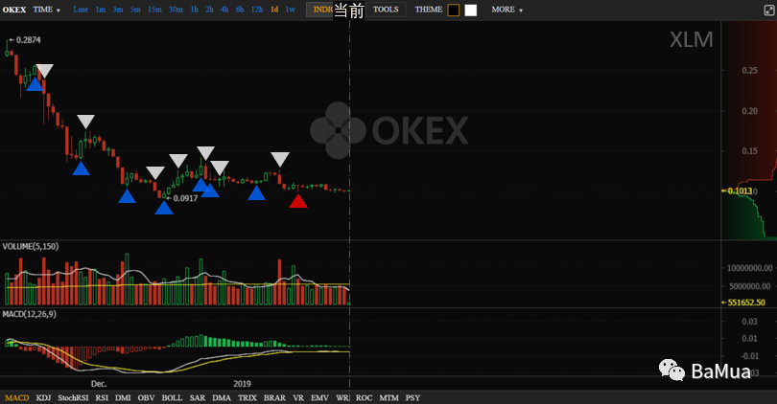
Task: Select the 6h timeframe
Action: point(240,10)
